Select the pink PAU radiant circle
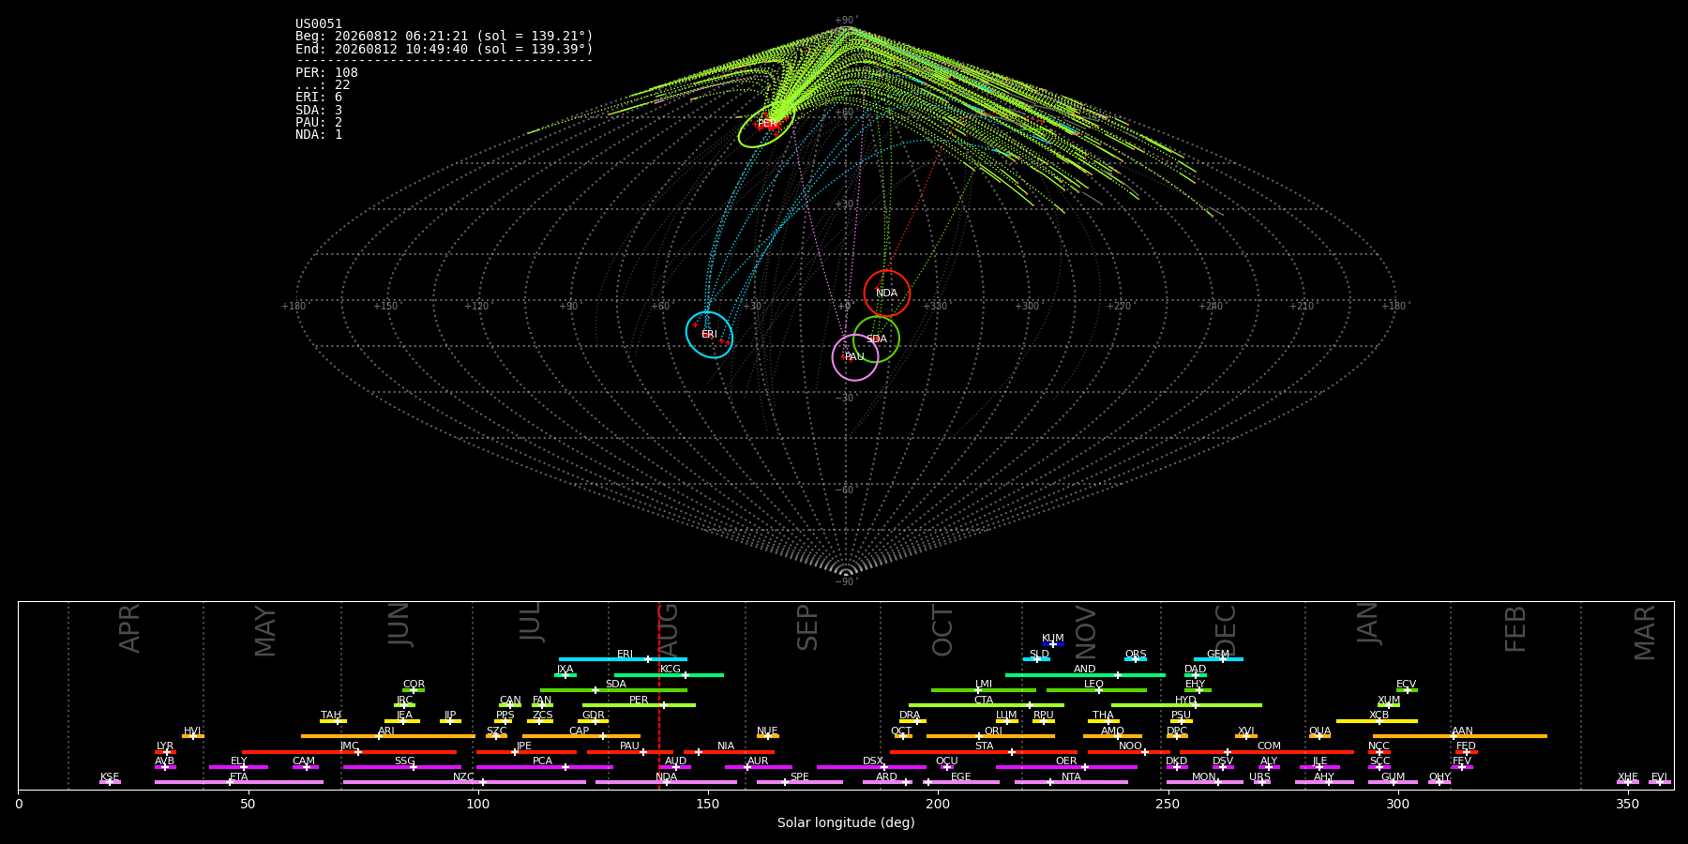The width and height of the screenshot is (1688, 844). [855, 356]
